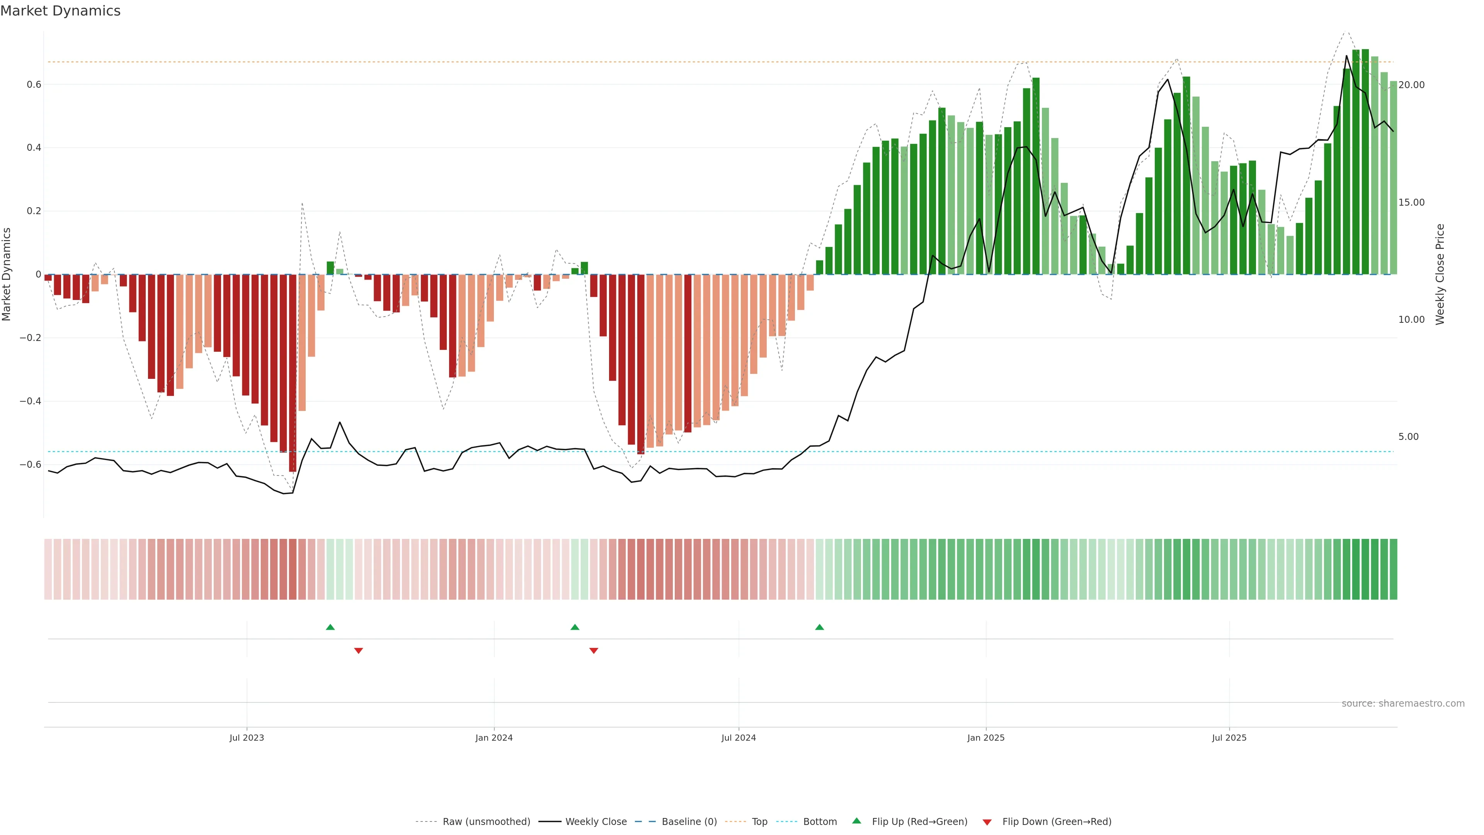Click the third green flip-up triangle marker
This screenshot has width=1484, height=835.
point(819,627)
